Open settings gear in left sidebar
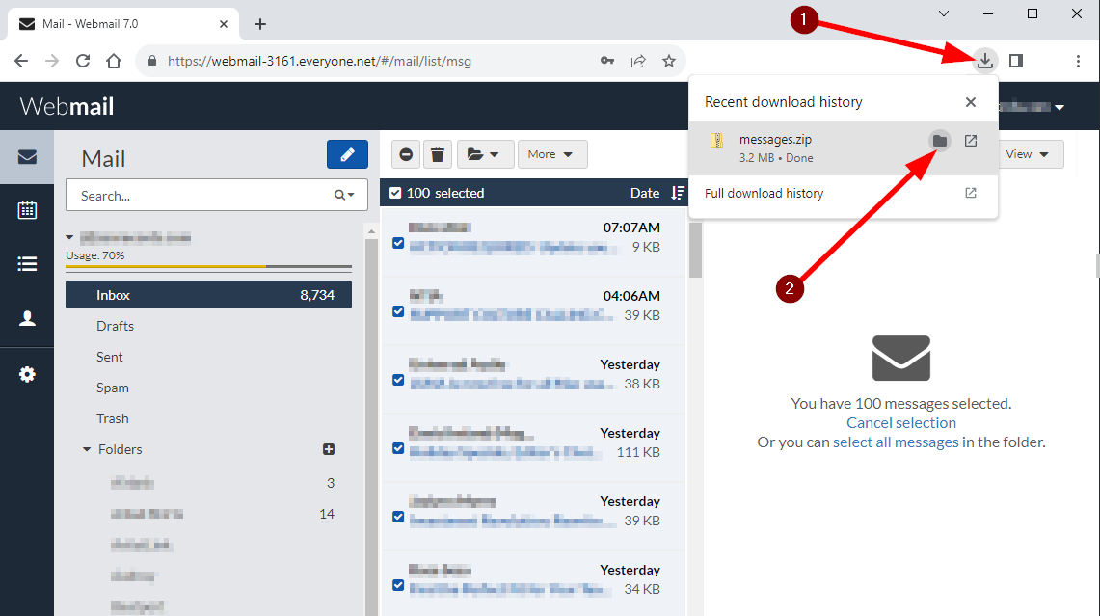 point(27,374)
